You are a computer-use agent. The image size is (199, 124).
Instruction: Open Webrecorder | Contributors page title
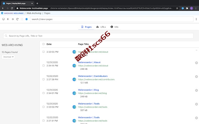click(x=93, y=76)
